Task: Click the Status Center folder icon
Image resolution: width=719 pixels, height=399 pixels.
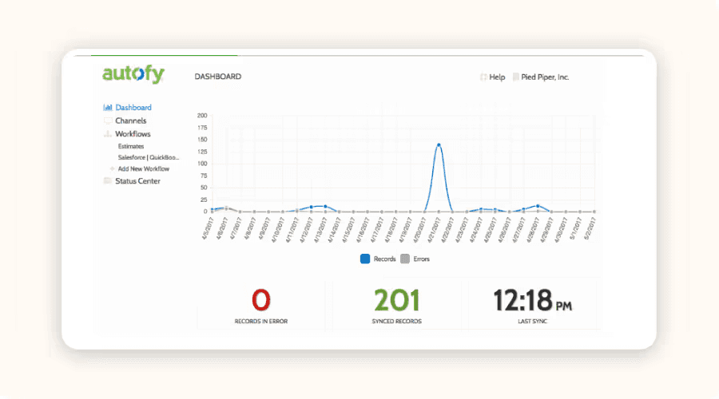Action: point(108,181)
